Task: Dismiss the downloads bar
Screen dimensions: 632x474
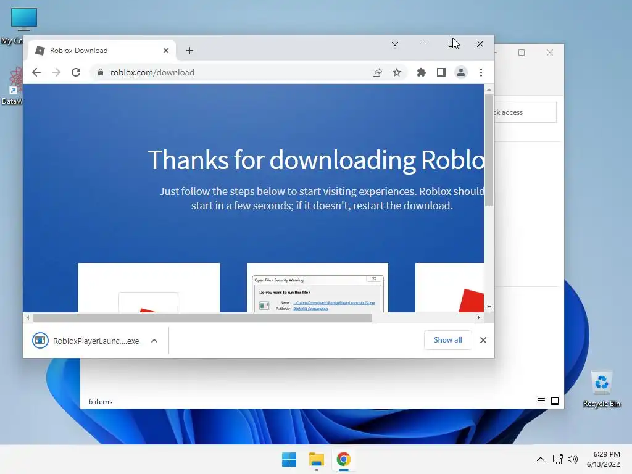Action: 483,340
